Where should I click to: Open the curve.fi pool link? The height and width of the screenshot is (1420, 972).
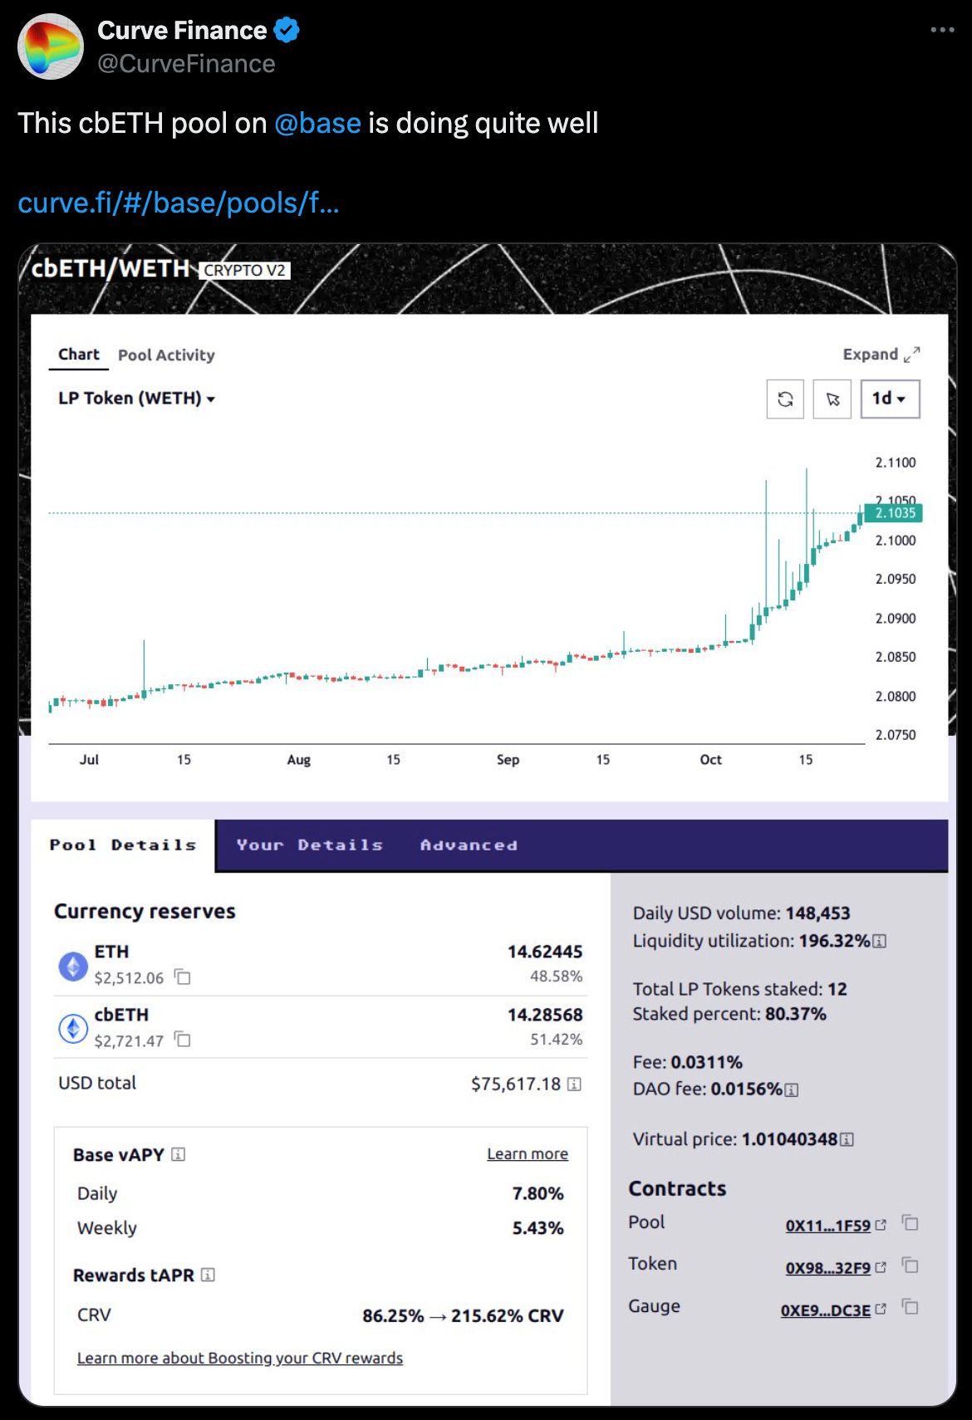click(x=179, y=203)
